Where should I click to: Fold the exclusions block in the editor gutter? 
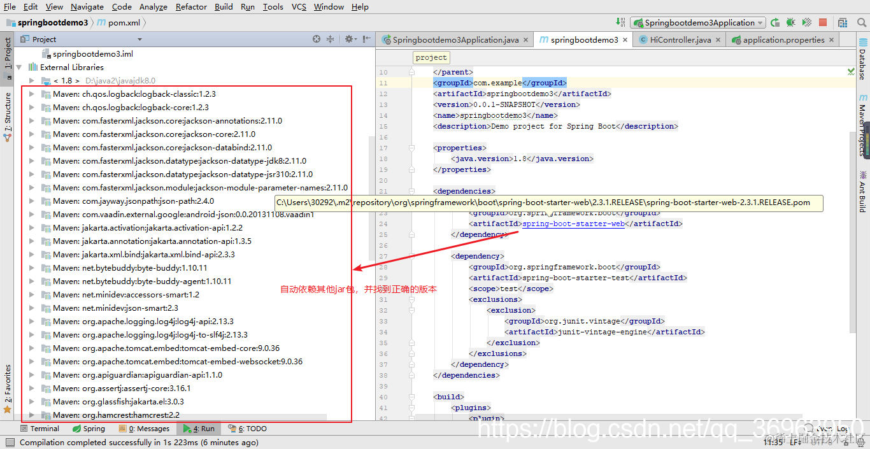point(412,299)
